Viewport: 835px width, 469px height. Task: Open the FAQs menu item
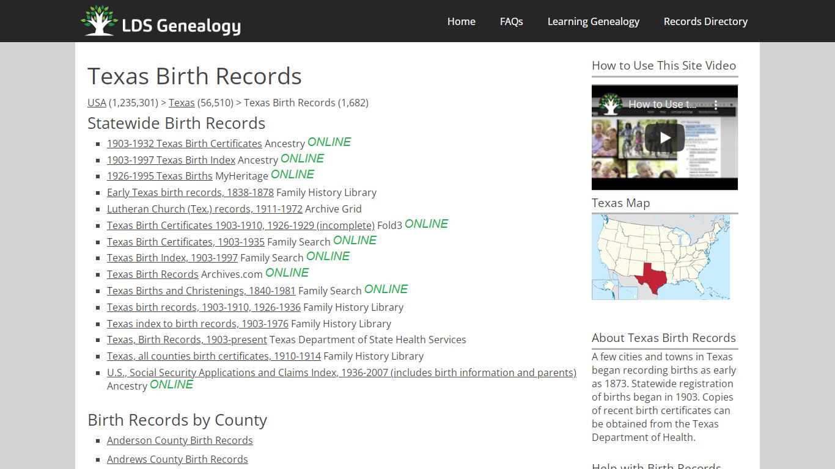[512, 21]
